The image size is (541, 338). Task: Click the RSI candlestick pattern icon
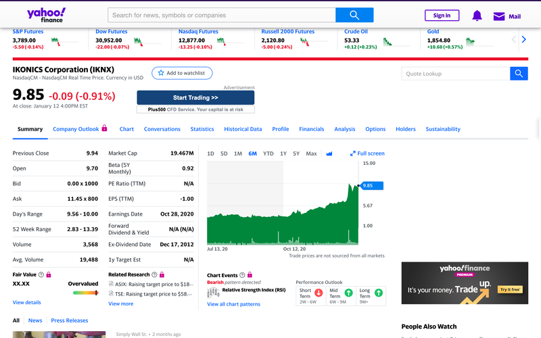[213, 293]
